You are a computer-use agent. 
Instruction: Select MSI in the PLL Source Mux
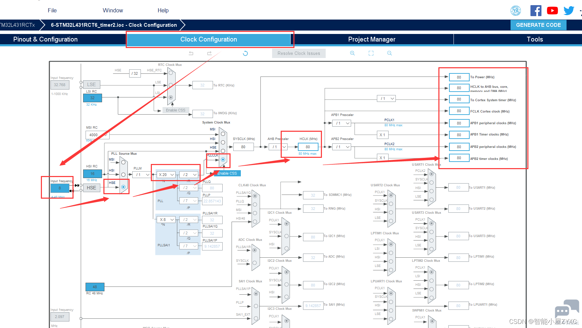pyautogui.click(x=123, y=162)
